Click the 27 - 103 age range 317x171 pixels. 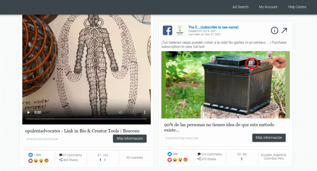(102, 155)
